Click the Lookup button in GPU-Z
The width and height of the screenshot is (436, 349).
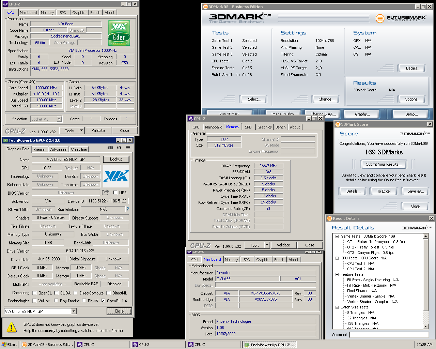coord(116,159)
